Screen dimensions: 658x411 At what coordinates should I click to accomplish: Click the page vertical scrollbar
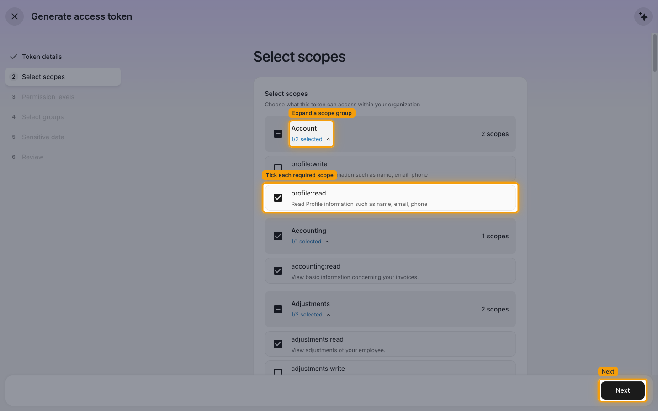(655, 53)
